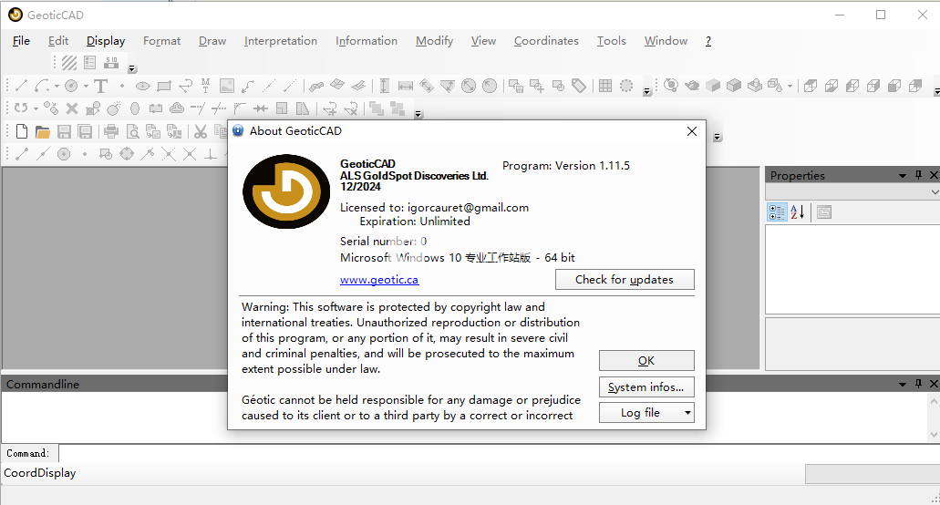The height and width of the screenshot is (505, 940).
Task: Select the hatch pattern toolbar icon
Action: (x=69, y=62)
